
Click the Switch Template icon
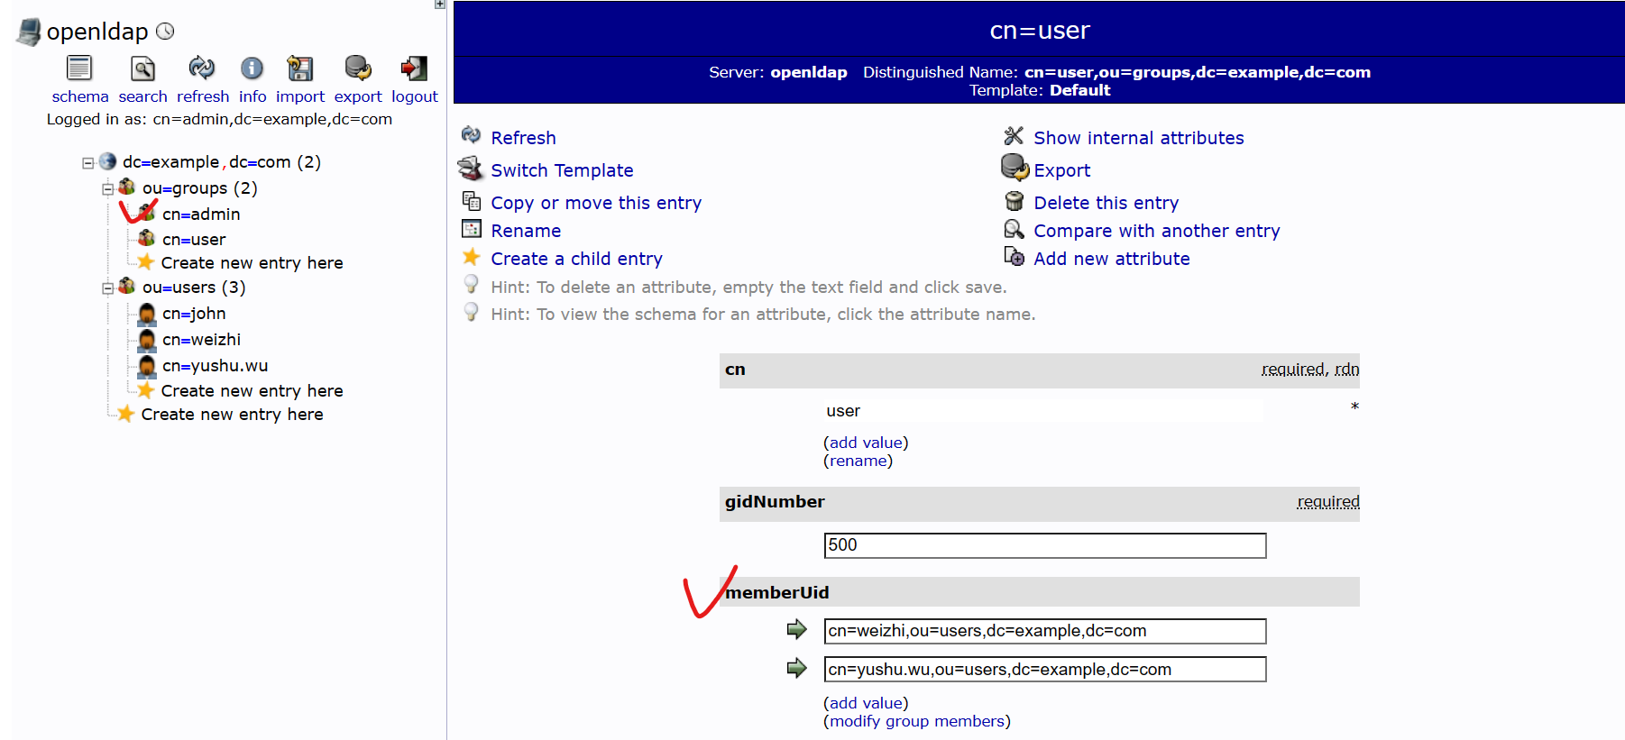[x=471, y=168]
